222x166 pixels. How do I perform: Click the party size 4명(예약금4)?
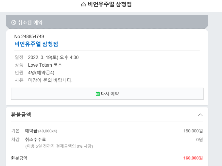(41, 73)
